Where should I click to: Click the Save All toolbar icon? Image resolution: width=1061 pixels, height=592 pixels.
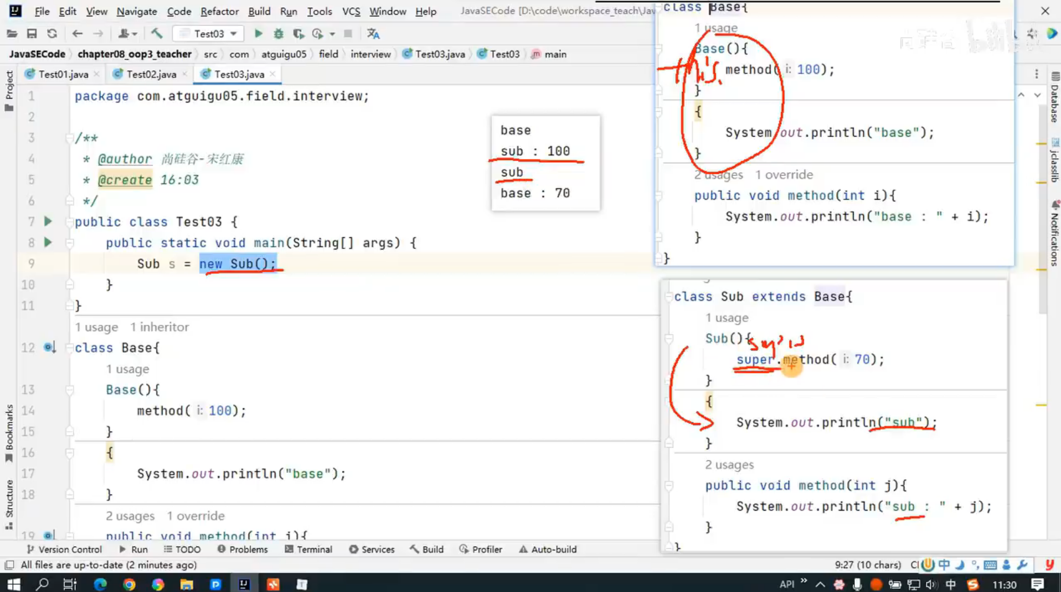point(32,34)
